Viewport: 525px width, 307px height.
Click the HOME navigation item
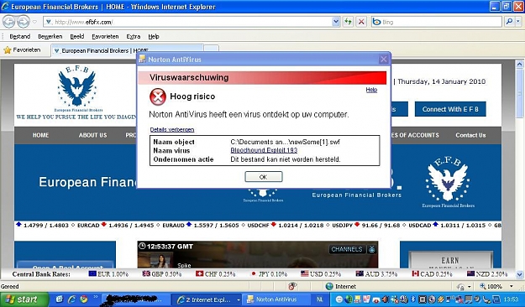(x=40, y=135)
